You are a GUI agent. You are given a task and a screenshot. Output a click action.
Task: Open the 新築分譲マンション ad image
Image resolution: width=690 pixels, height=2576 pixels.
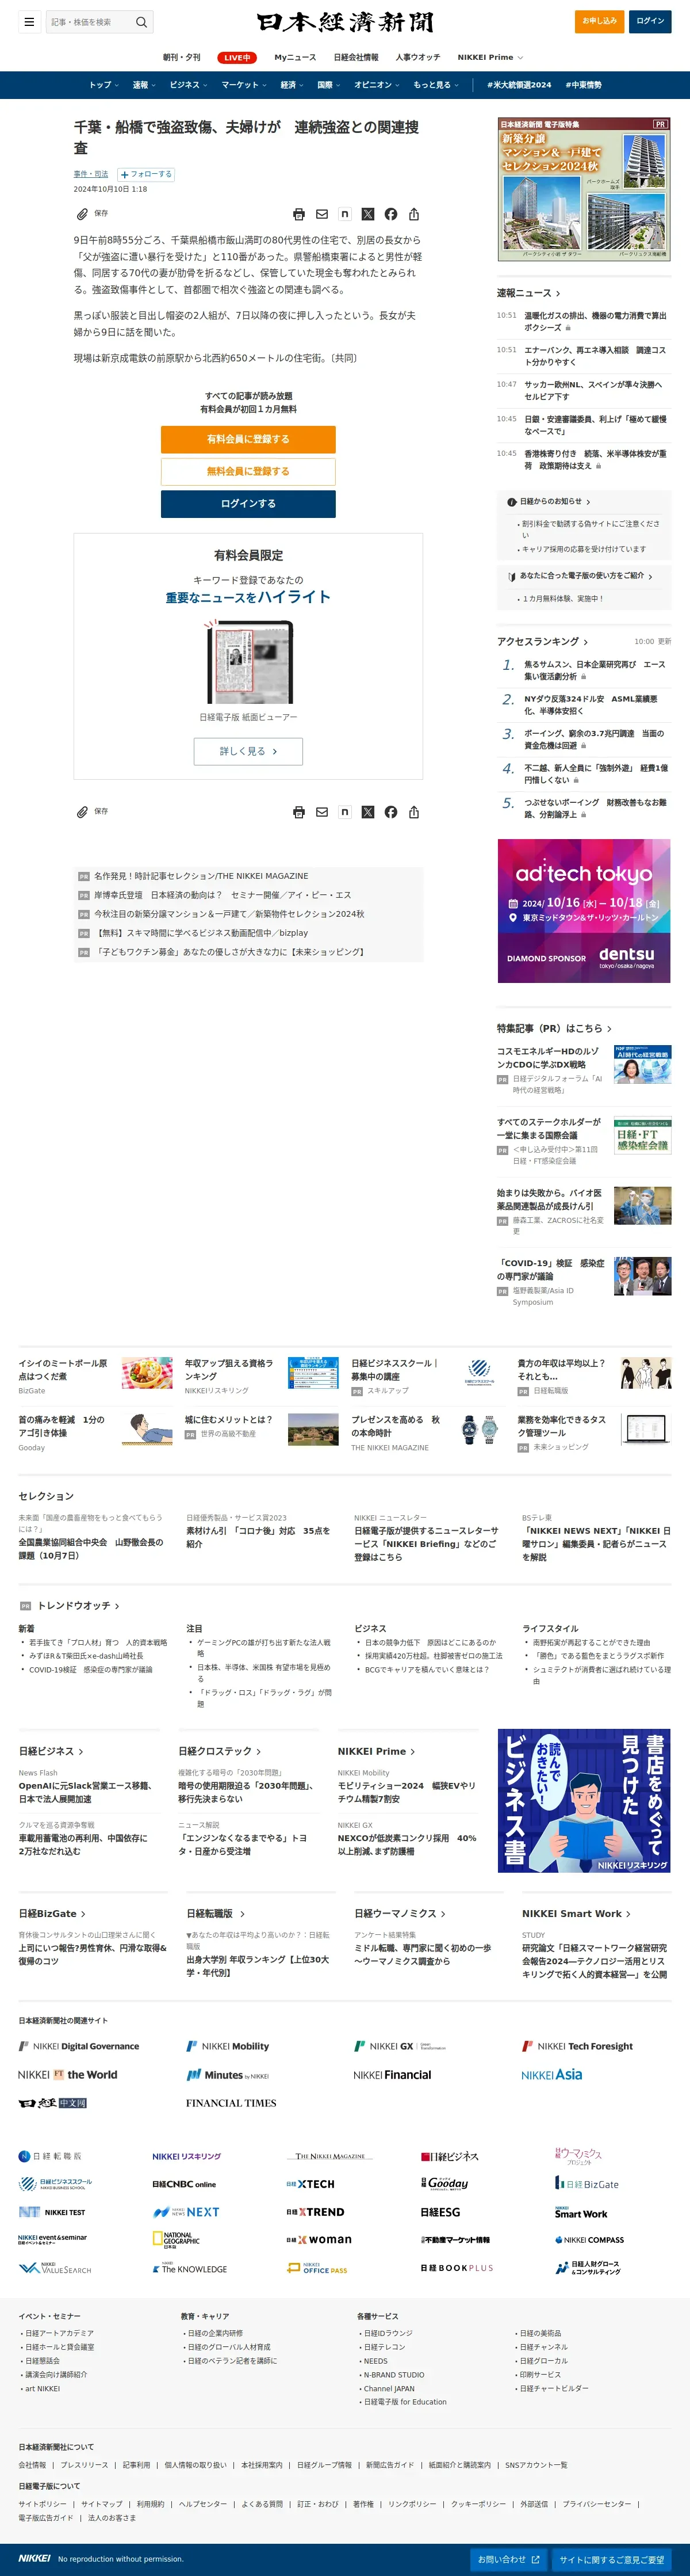(x=584, y=189)
